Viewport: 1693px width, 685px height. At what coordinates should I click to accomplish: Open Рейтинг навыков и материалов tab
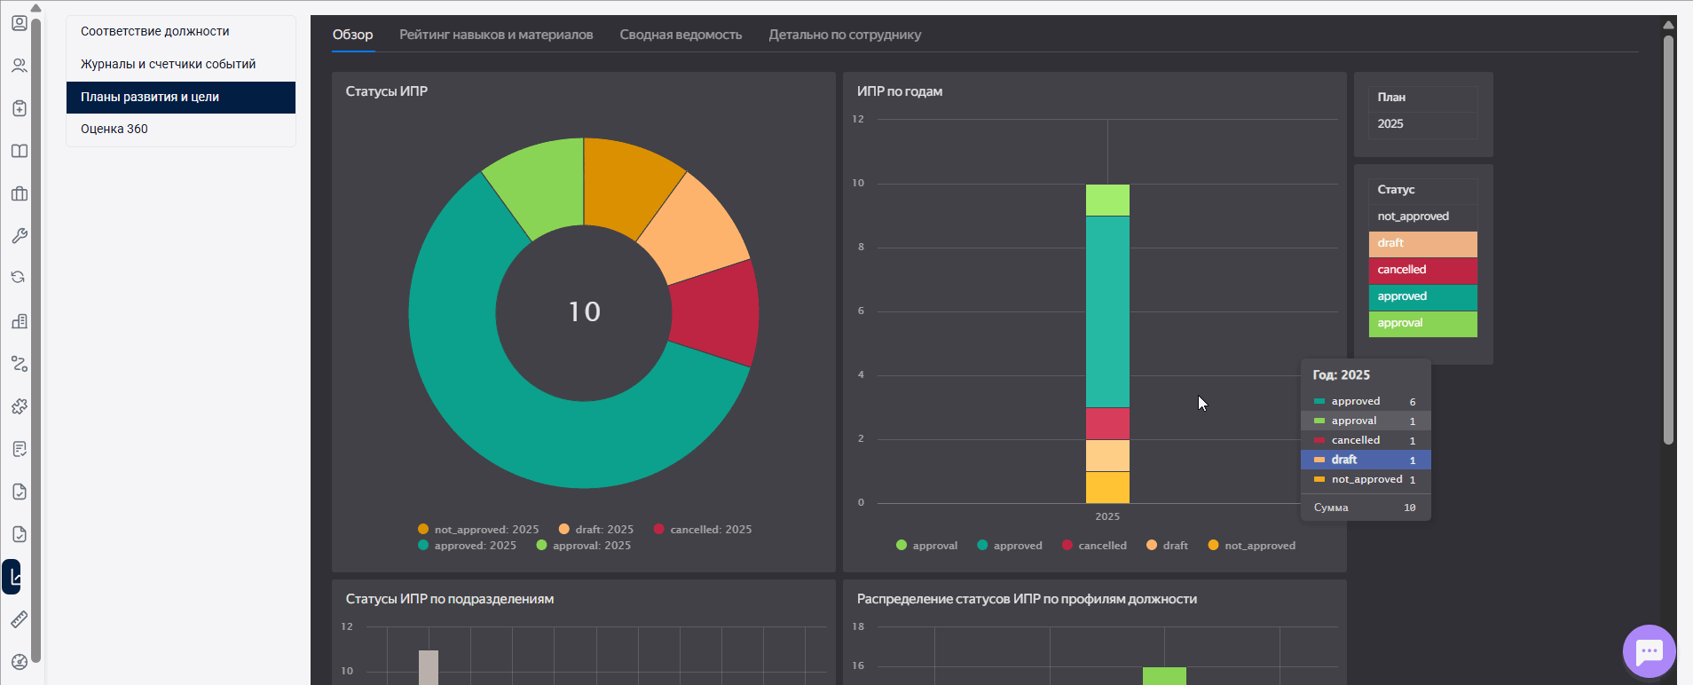[496, 35]
